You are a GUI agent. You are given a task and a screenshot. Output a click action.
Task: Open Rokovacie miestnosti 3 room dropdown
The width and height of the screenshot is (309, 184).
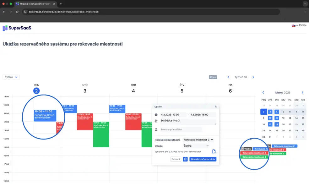[x=198, y=140]
